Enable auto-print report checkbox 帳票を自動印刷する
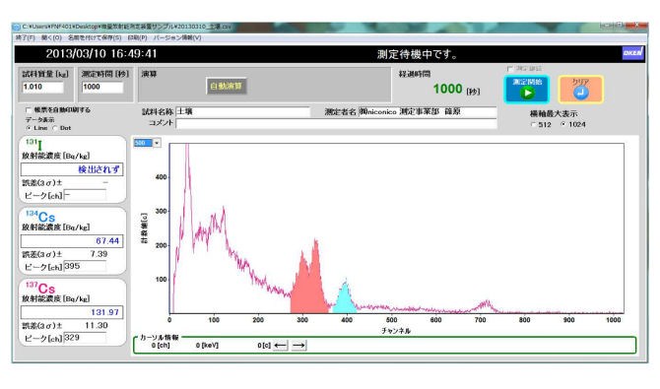 [x=29, y=110]
